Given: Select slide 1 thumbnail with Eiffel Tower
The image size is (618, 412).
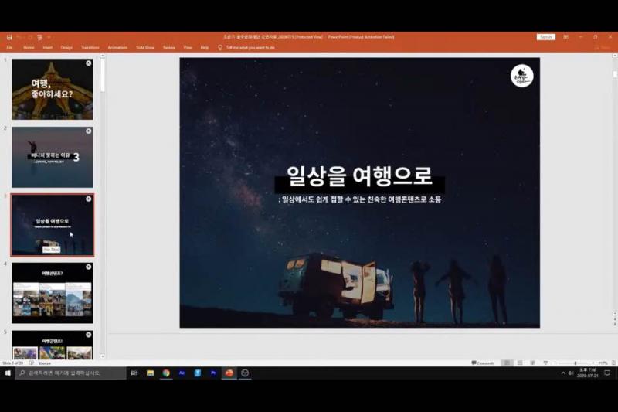Looking at the screenshot, I should point(52,89).
